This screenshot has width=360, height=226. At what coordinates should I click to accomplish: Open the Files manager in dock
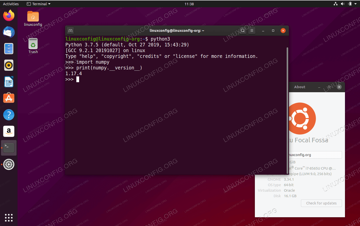tap(9, 49)
